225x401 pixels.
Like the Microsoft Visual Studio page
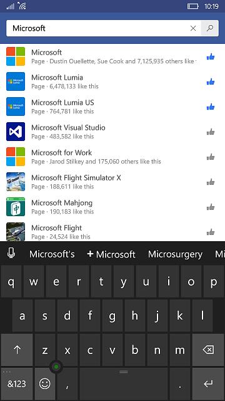[x=211, y=132]
